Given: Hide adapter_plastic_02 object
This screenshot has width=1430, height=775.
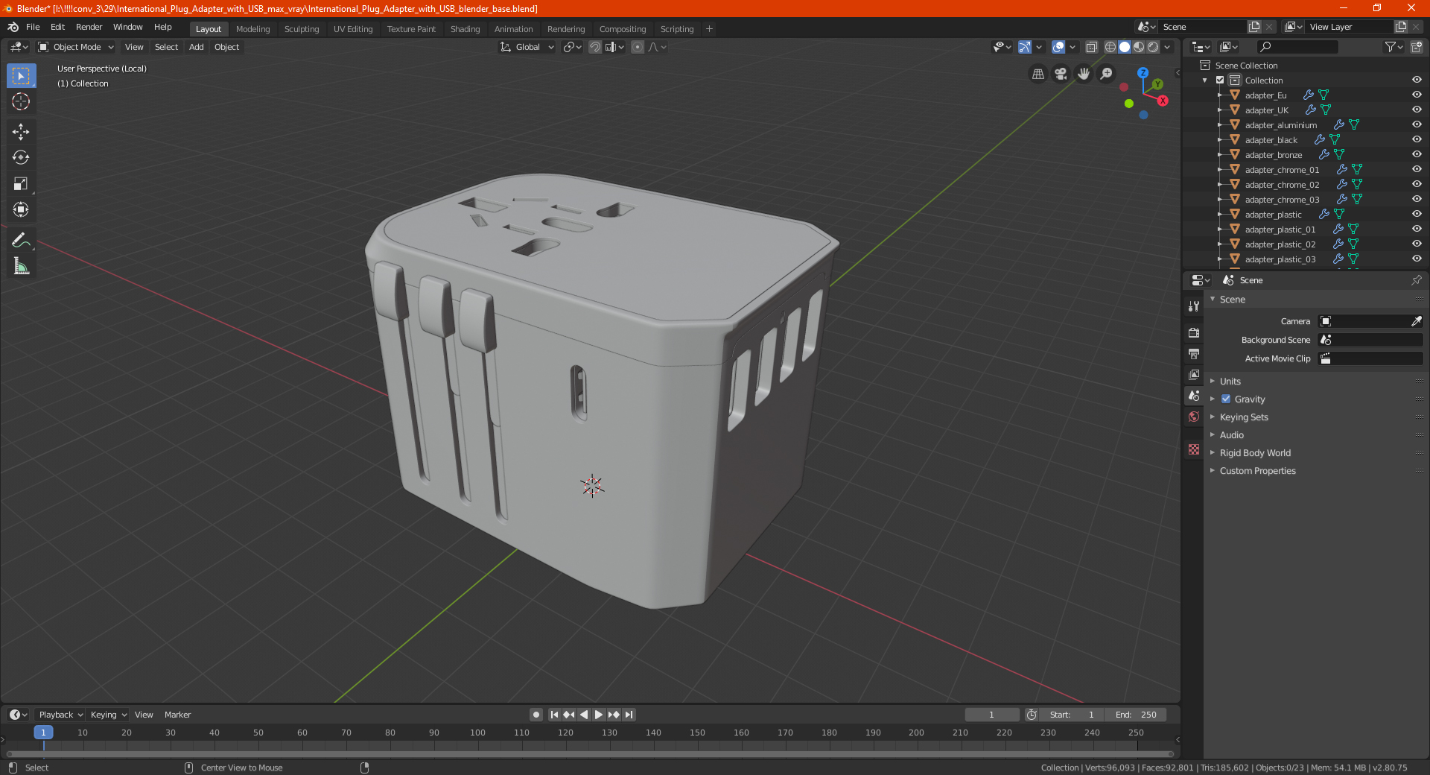Looking at the screenshot, I should point(1417,244).
